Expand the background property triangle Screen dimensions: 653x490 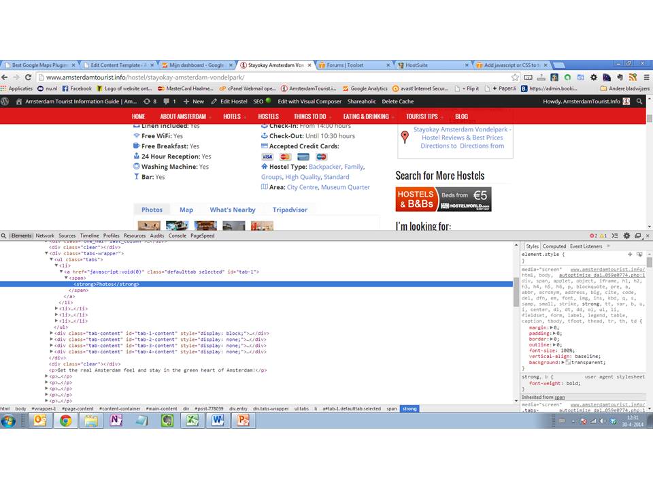[563, 362]
